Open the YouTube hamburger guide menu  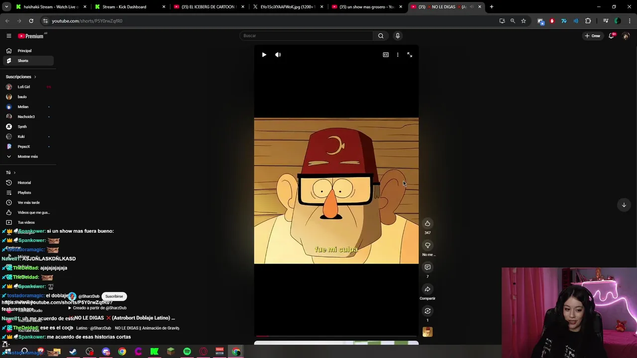tap(8, 36)
